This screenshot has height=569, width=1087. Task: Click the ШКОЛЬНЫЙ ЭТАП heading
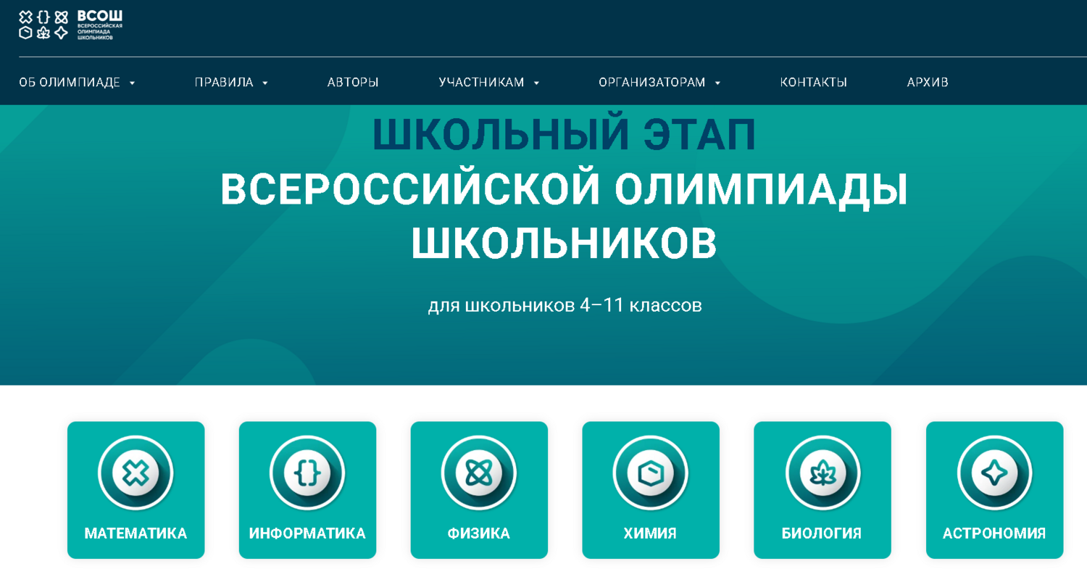click(x=564, y=135)
